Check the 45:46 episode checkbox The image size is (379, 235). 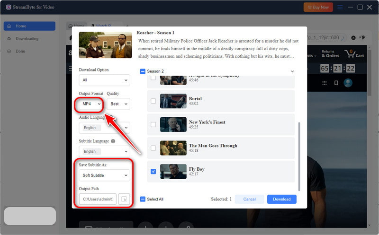pos(153,78)
